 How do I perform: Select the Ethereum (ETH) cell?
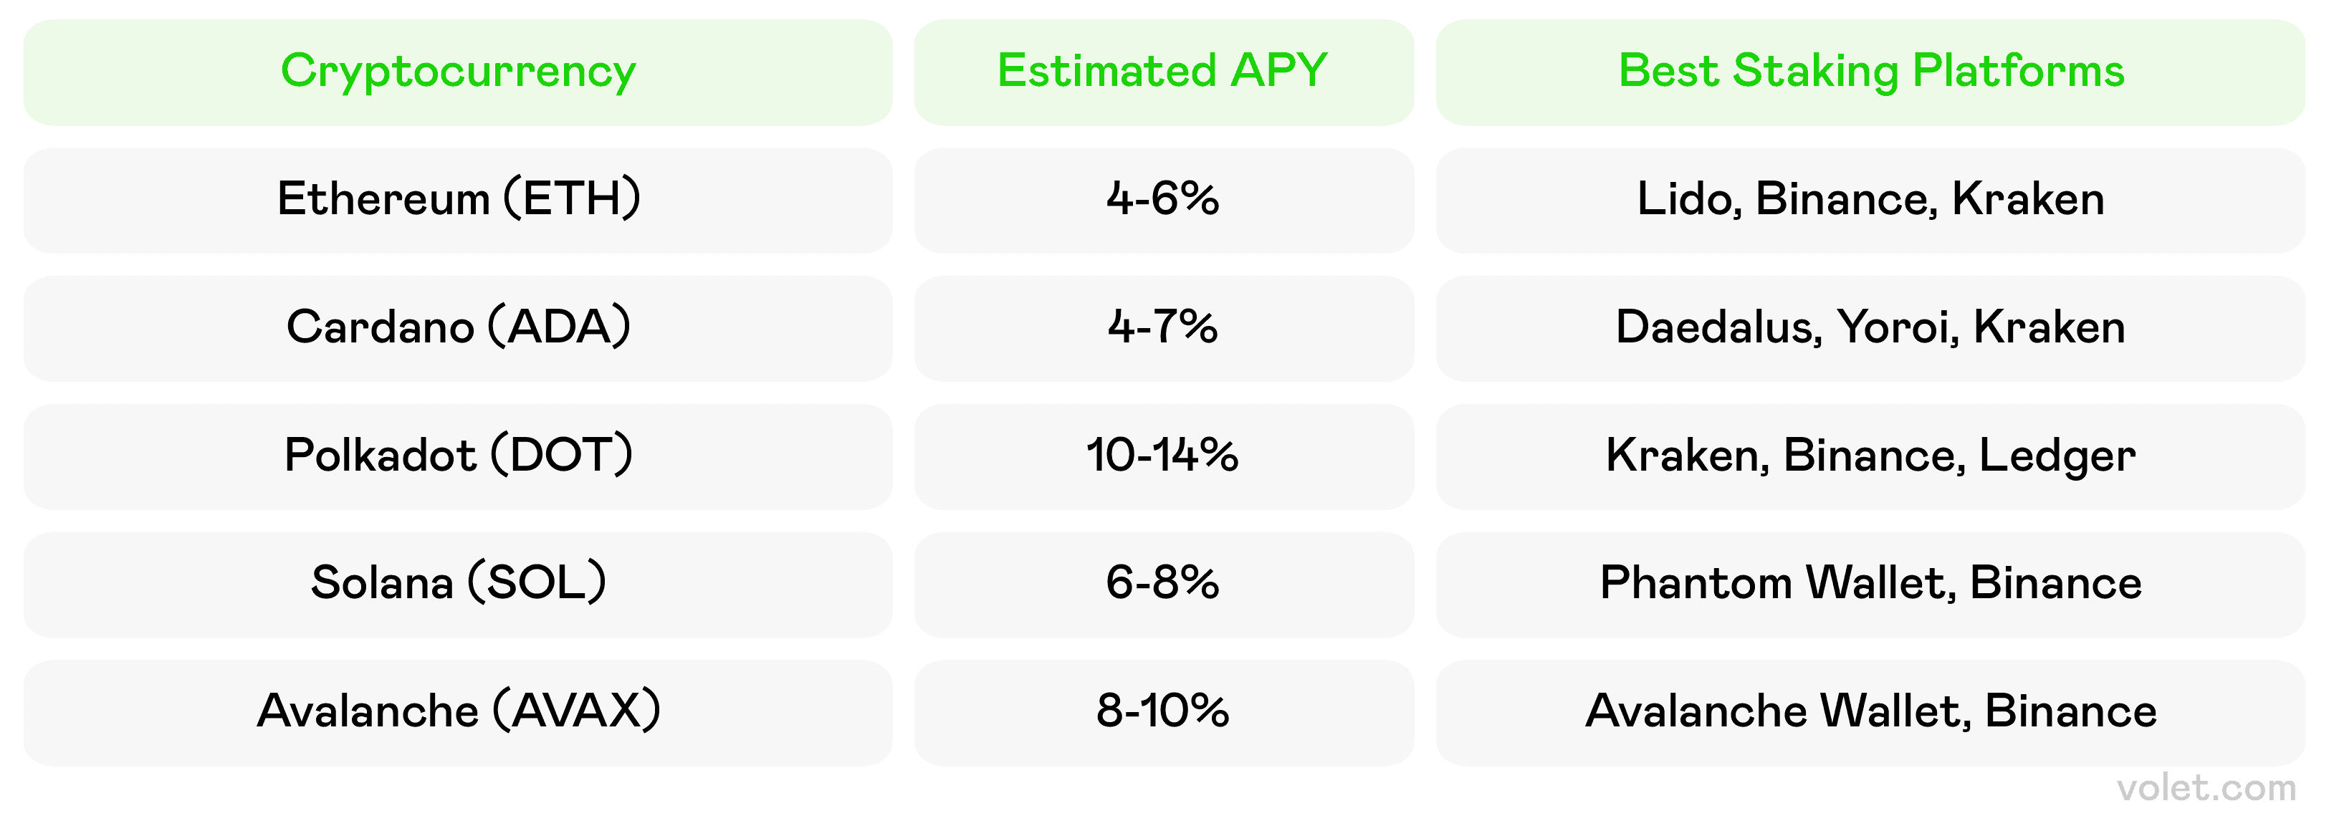tap(457, 200)
